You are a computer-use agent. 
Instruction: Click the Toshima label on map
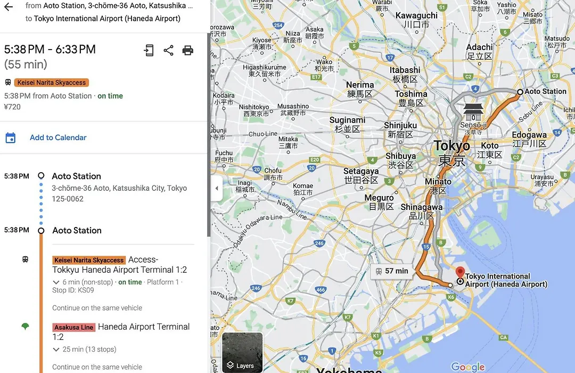pyautogui.click(x=411, y=99)
